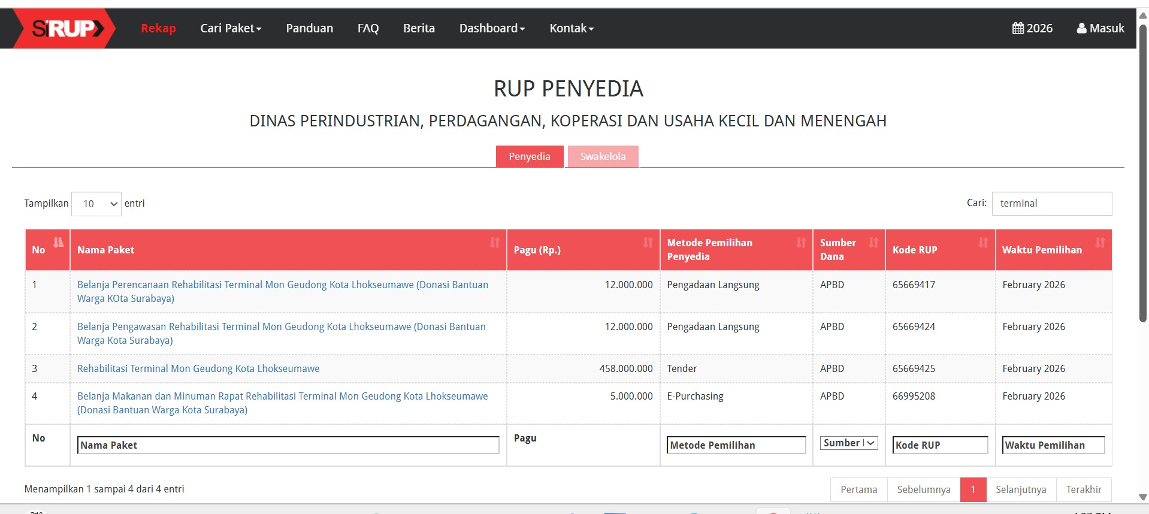
Task: Open the Panduan page
Action: [309, 28]
